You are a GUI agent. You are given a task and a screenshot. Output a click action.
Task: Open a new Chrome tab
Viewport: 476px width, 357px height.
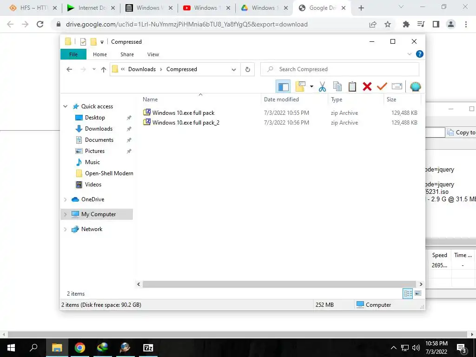pos(361,8)
